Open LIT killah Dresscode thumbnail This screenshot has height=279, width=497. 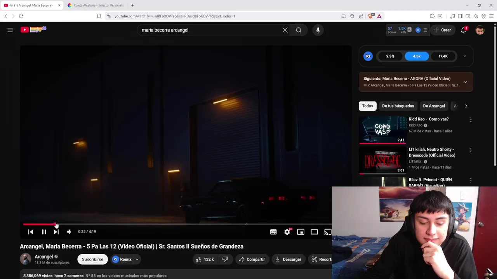(382, 160)
